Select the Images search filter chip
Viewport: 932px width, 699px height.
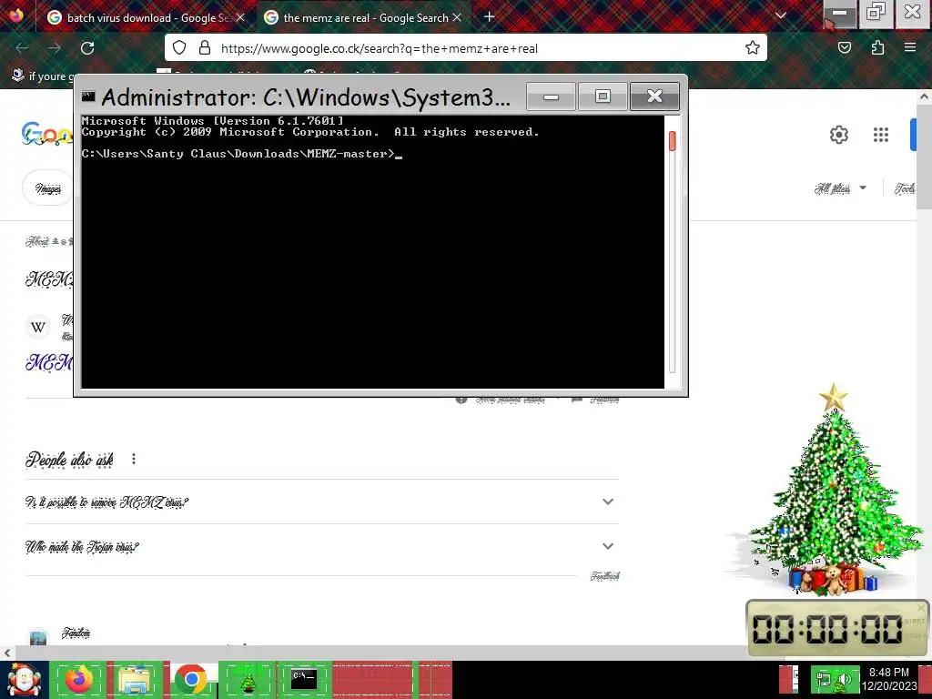click(x=47, y=188)
